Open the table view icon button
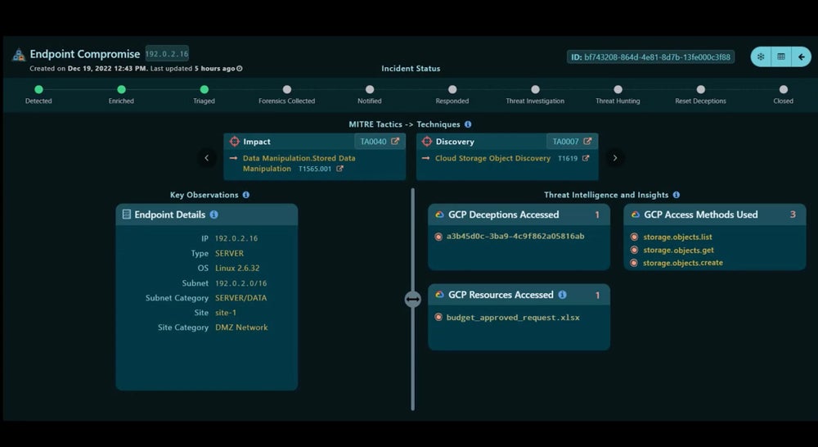 coord(781,56)
